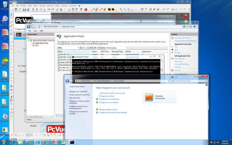The width and height of the screenshot is (232, 145).
Task: Click the Zoom Out magnifier in PcVue toolbar
Action: pos(125,10)
